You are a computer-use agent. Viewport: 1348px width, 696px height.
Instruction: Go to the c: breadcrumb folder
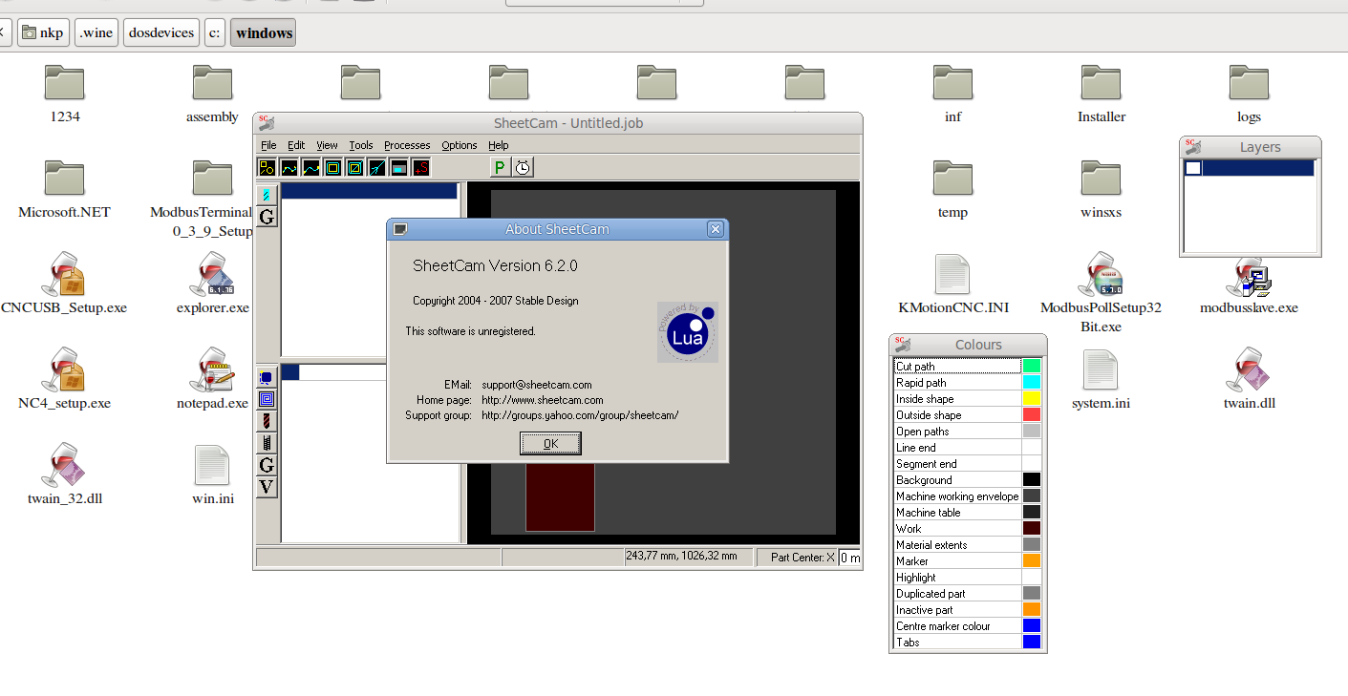pos(215,32)
